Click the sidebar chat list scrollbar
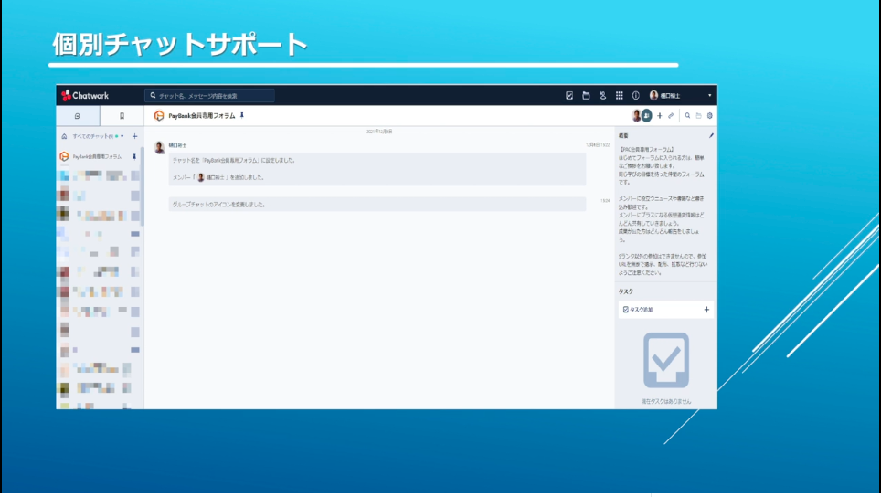Viewport: 881px width, 497px height. (143, 185)
